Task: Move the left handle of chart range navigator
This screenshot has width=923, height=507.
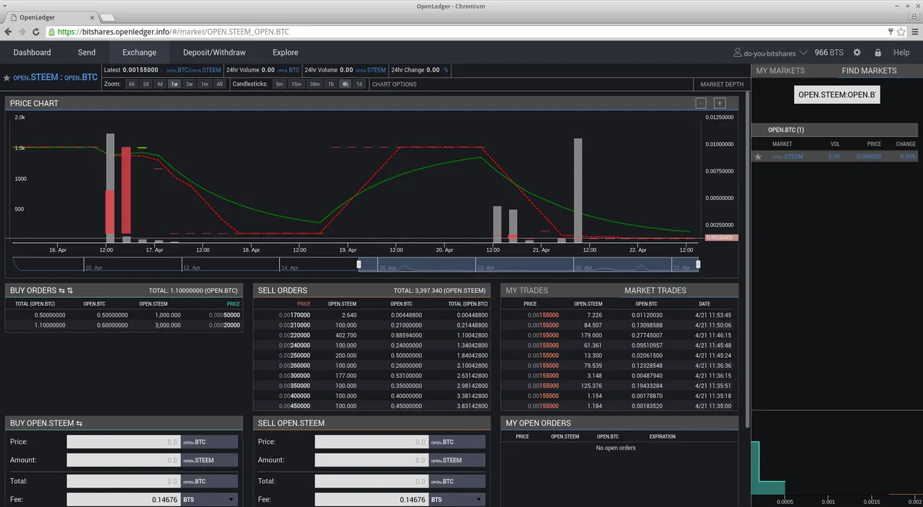Action: 359,265
